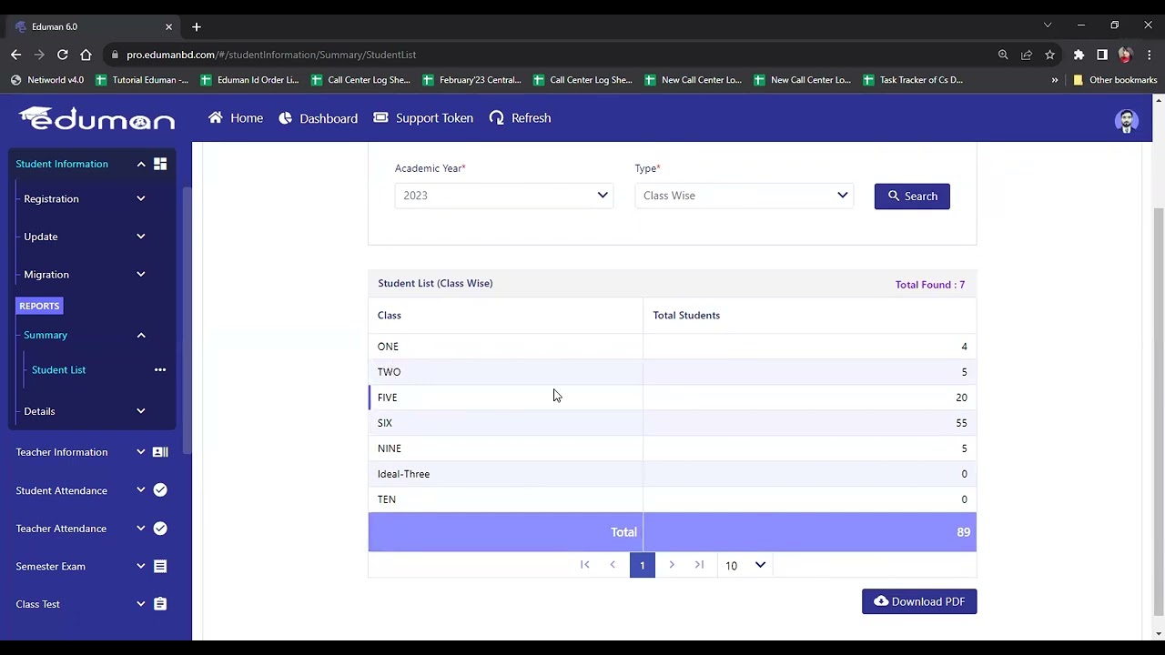
Task: Close the Eduman 6.0 browser tab
Action: tap(168, 26)
